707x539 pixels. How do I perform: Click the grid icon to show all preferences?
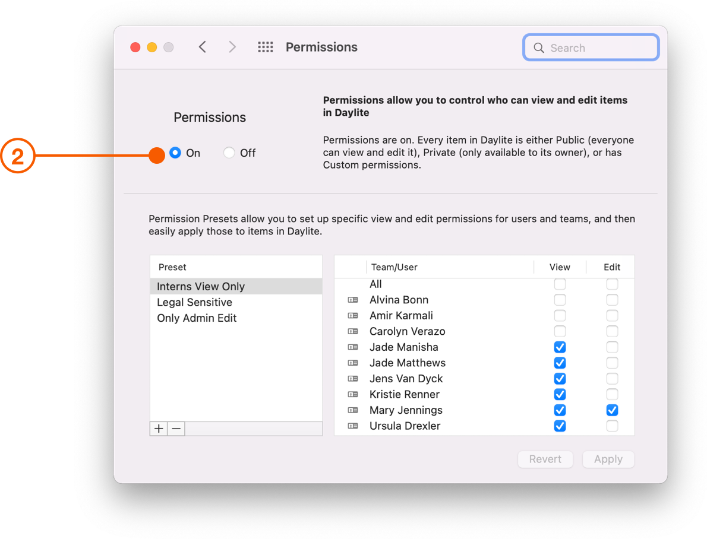(x=266, y=46)
